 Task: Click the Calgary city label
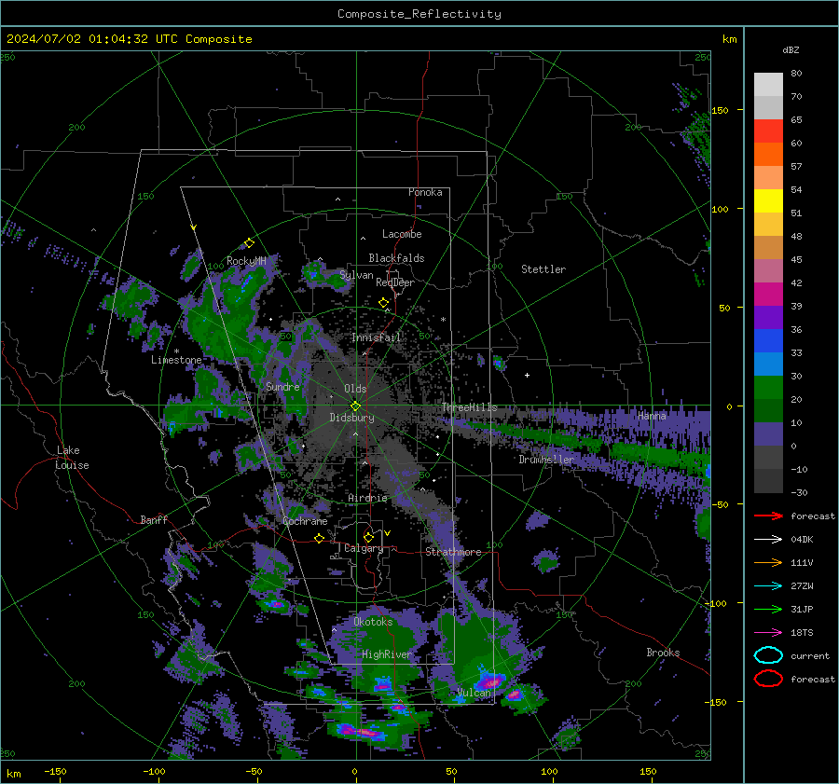pyautogui.click(x=364, y=548)
